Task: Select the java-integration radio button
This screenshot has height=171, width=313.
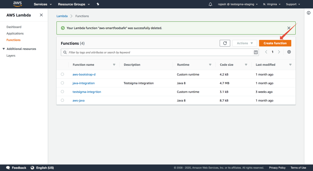Action: [62, 83]
